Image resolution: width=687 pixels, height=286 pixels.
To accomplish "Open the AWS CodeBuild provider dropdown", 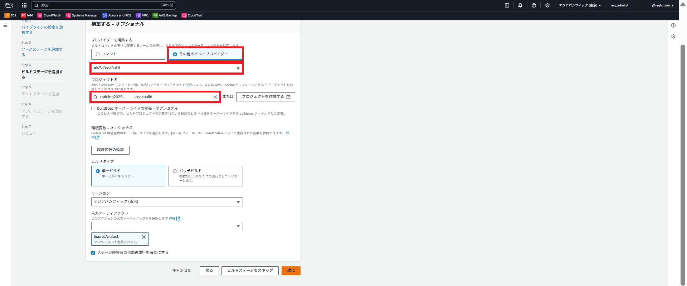I will pos(167,68).
